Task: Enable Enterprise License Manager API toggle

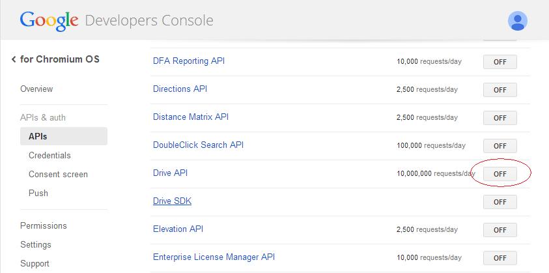Action: (x=500, y=258)
